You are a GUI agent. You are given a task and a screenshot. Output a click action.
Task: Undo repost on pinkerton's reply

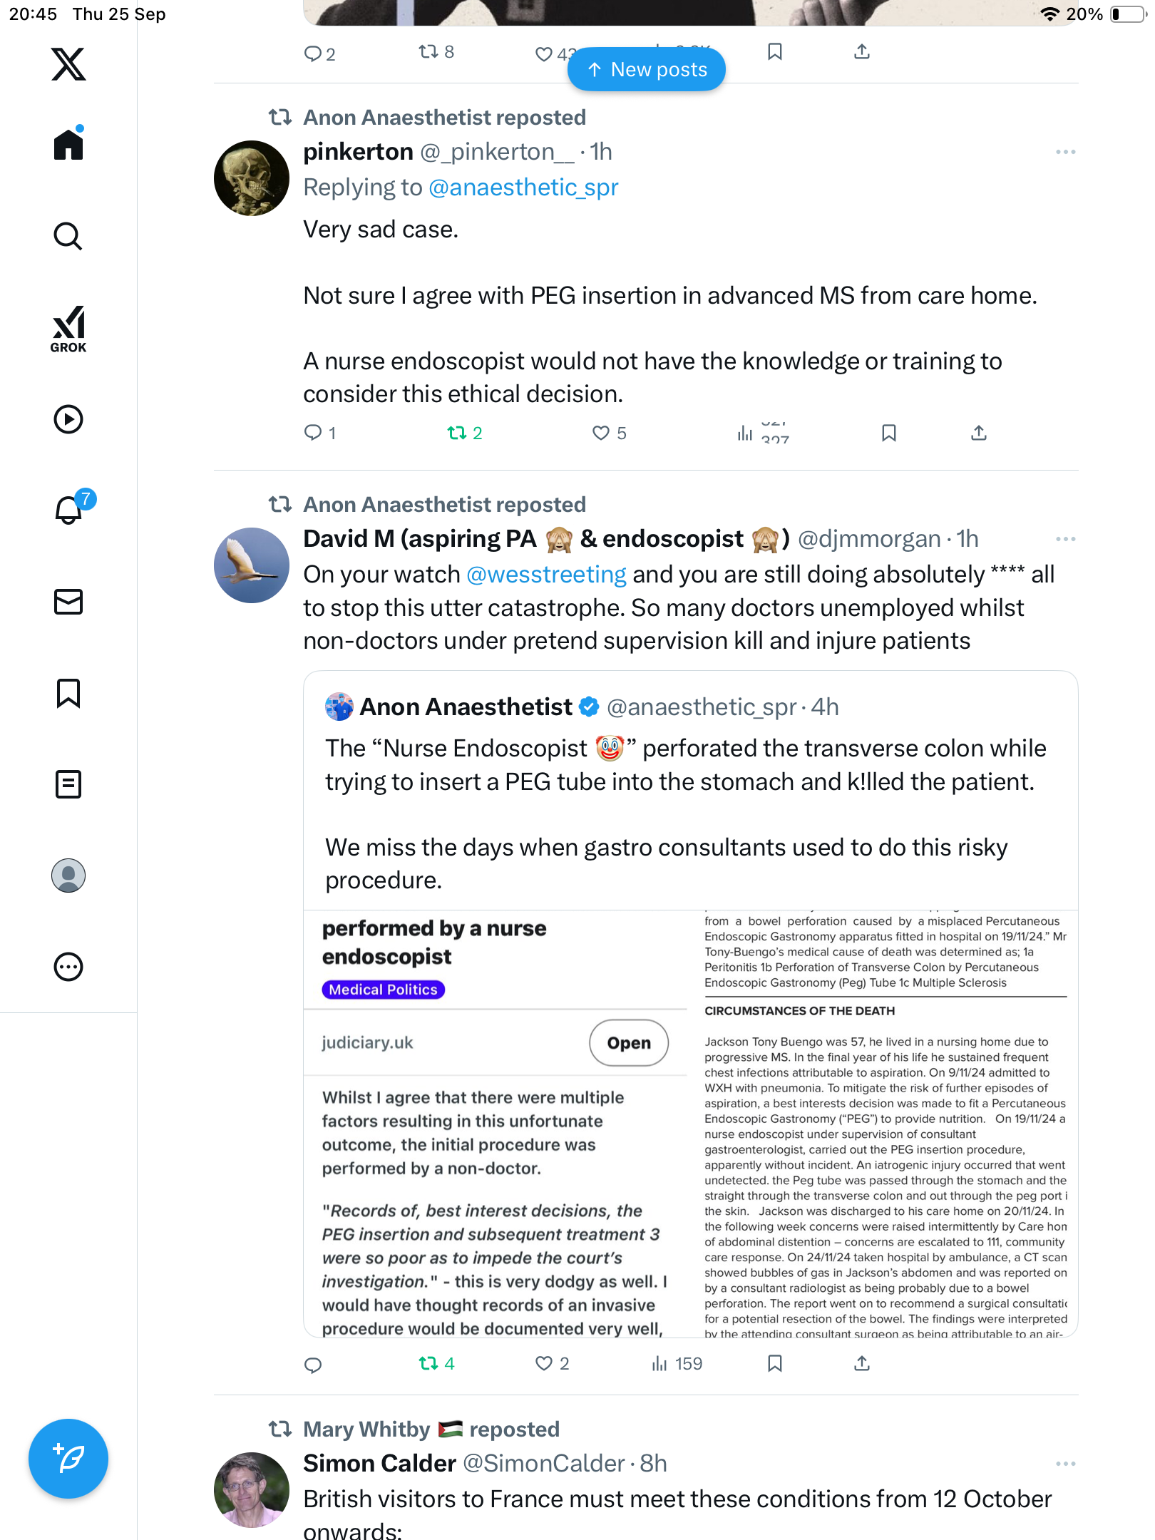pos(457,433)
